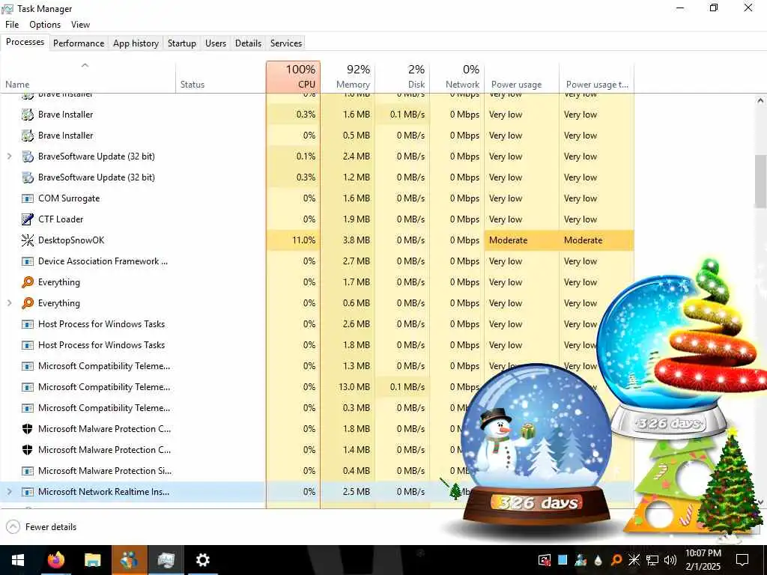Click the Microsoft Malware Protection Si... icon
The image size is (767, 575).
(x=28, y=471)
